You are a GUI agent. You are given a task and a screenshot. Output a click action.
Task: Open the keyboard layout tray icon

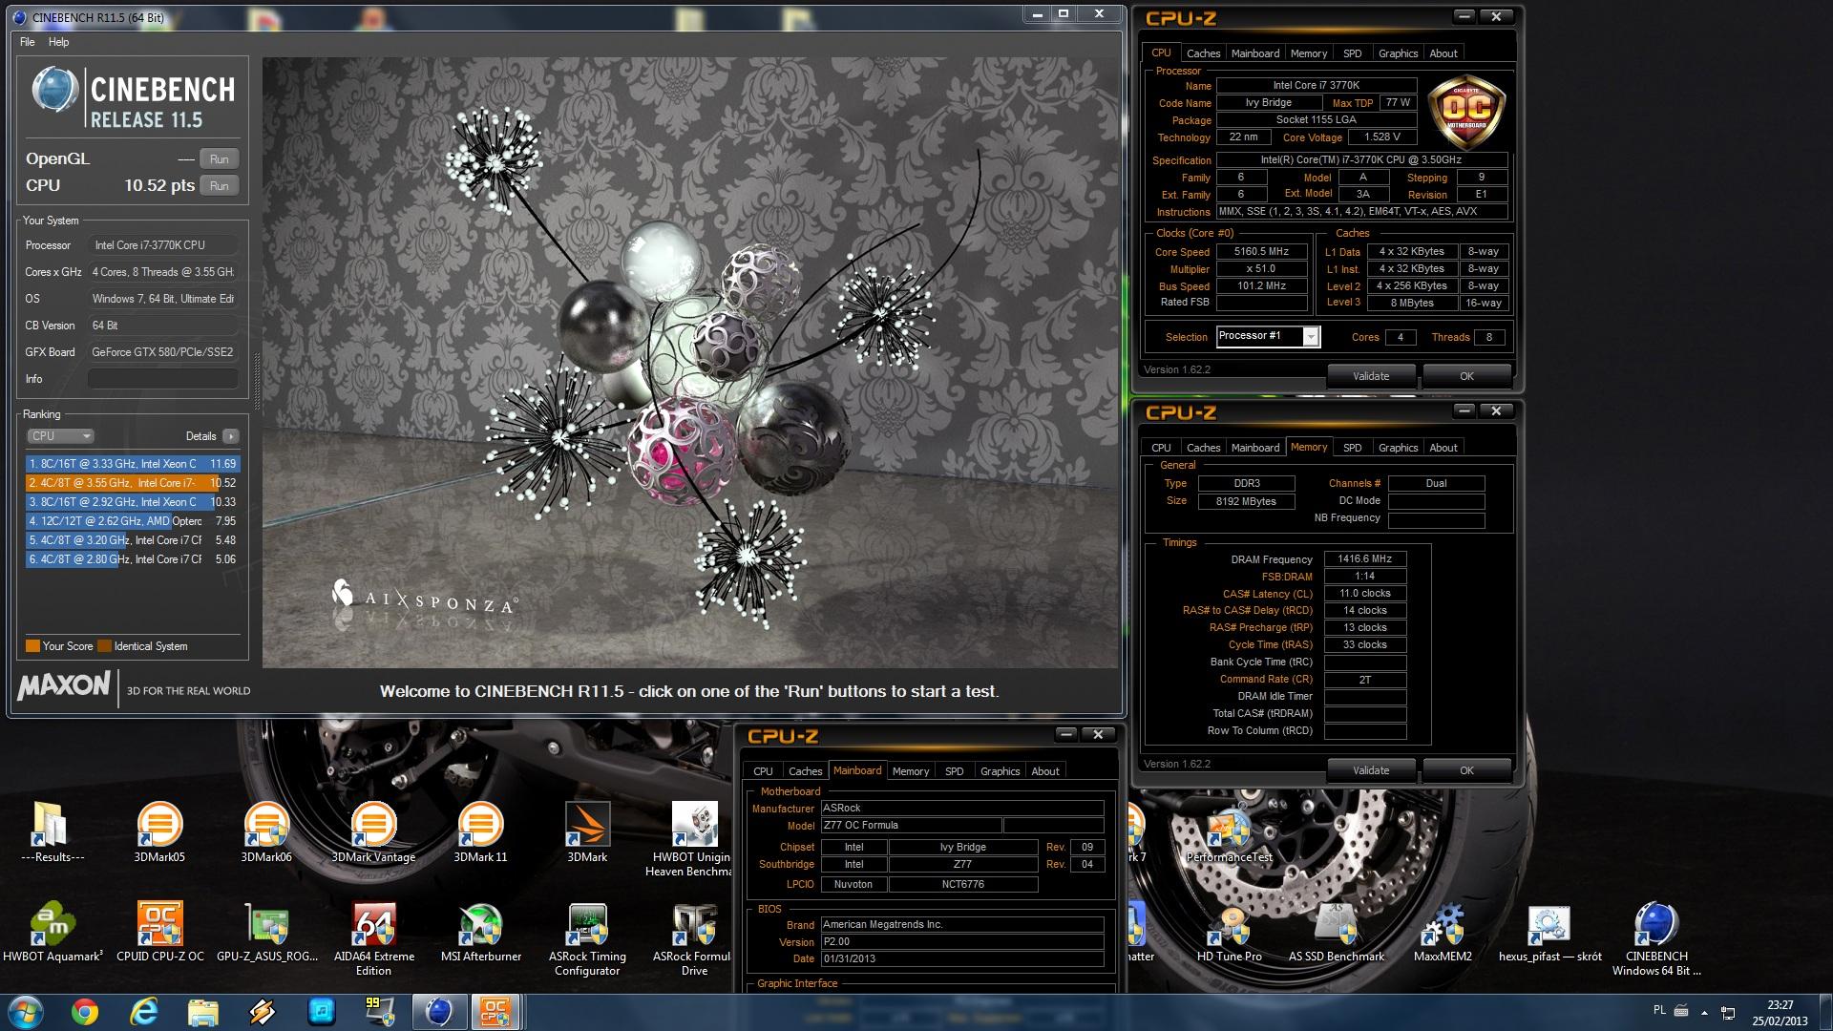[x=1682, y=1011]
